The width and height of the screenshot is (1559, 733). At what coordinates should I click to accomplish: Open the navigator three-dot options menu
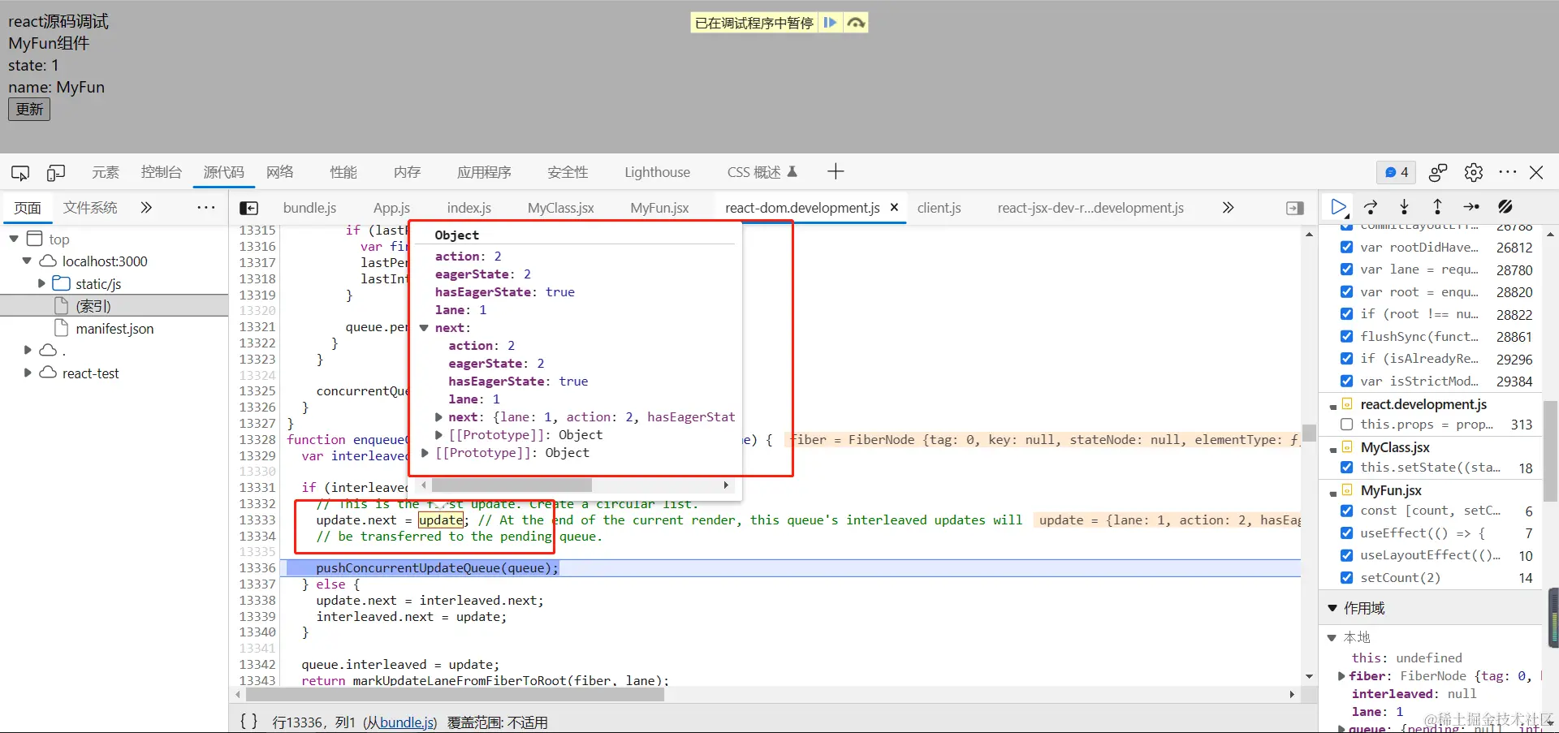point(206,208)
